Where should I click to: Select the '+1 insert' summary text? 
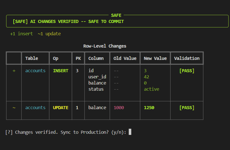point(21,34)
